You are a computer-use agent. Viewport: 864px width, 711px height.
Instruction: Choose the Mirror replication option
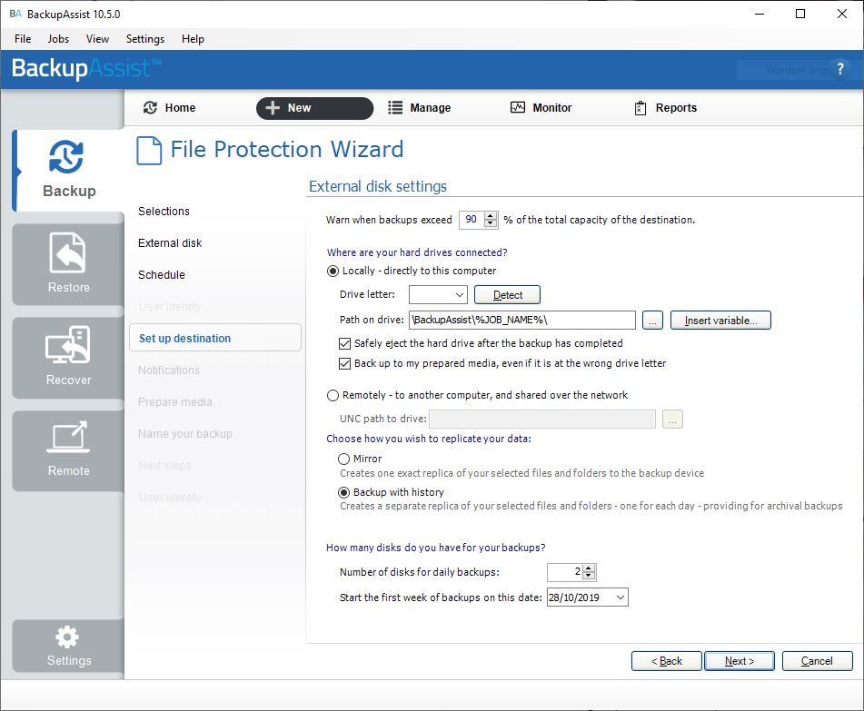[x=343, y=459]
